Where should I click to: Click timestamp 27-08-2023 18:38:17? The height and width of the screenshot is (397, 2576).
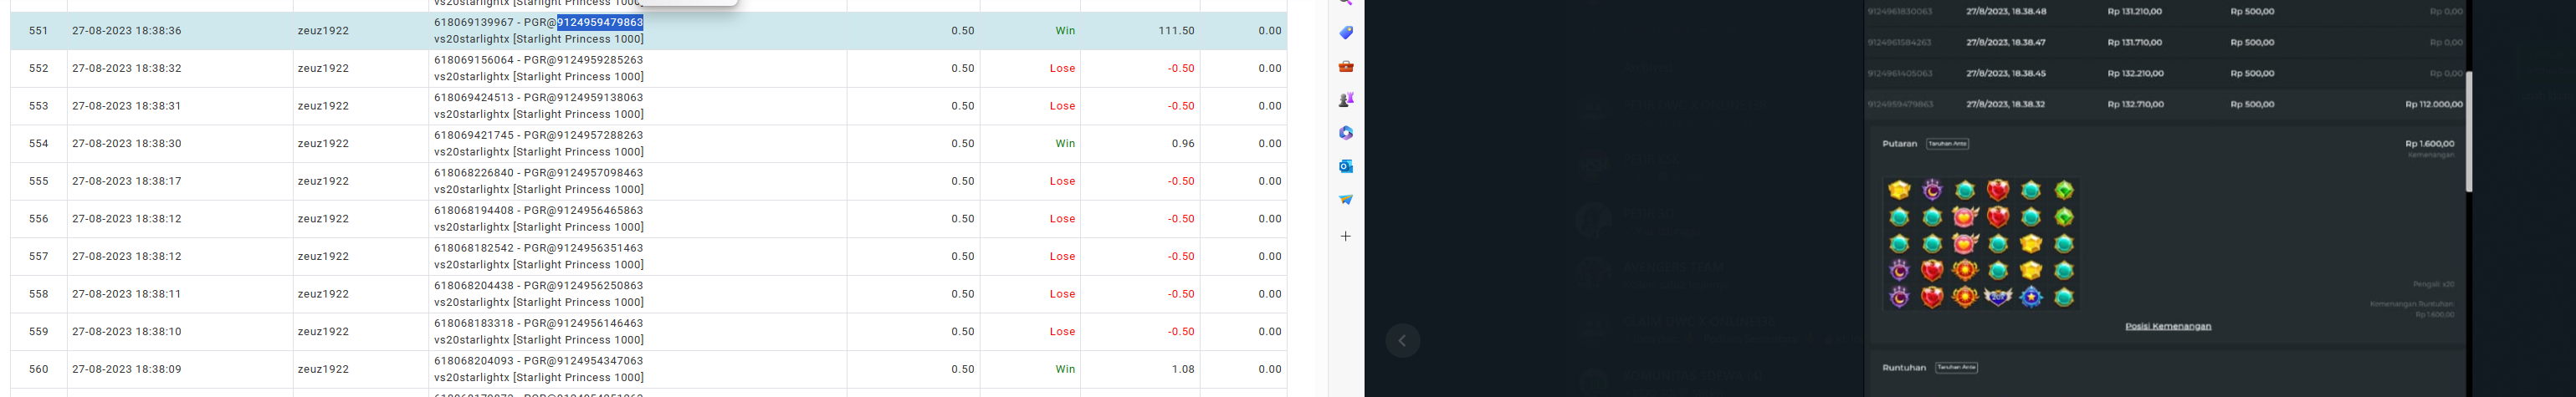(x=127, y=181)
